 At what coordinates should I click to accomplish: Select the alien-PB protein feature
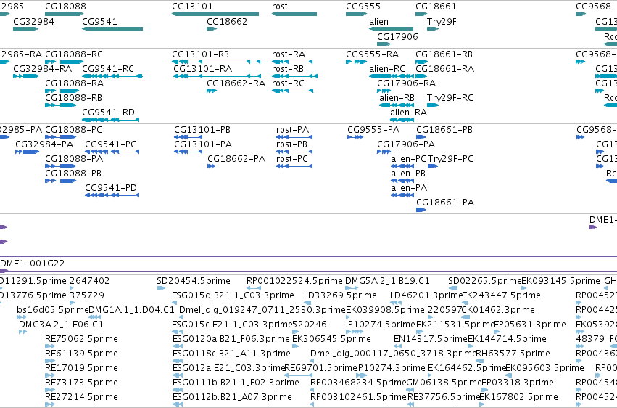pos(402,181)
